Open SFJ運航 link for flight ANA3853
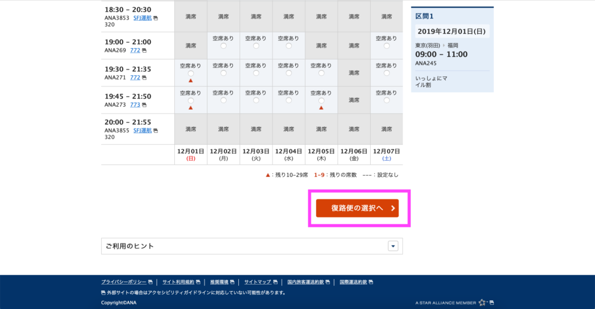 click(x=142, y=18)
